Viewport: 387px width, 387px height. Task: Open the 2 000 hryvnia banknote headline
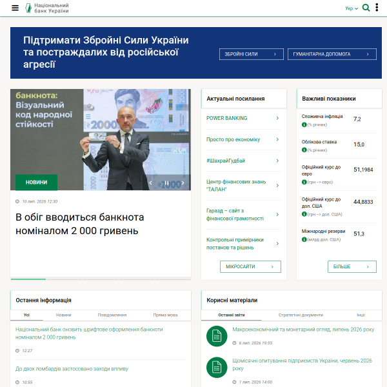80,224
